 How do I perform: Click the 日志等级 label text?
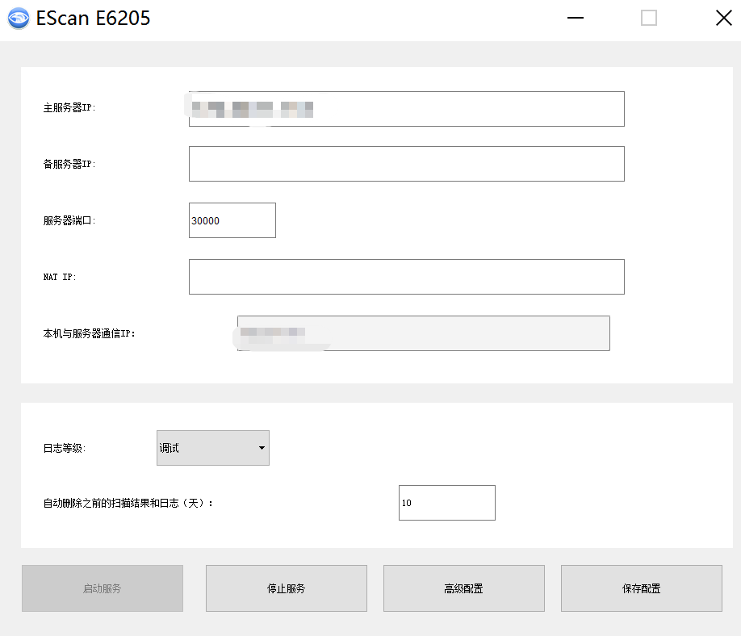click(65, 448)
